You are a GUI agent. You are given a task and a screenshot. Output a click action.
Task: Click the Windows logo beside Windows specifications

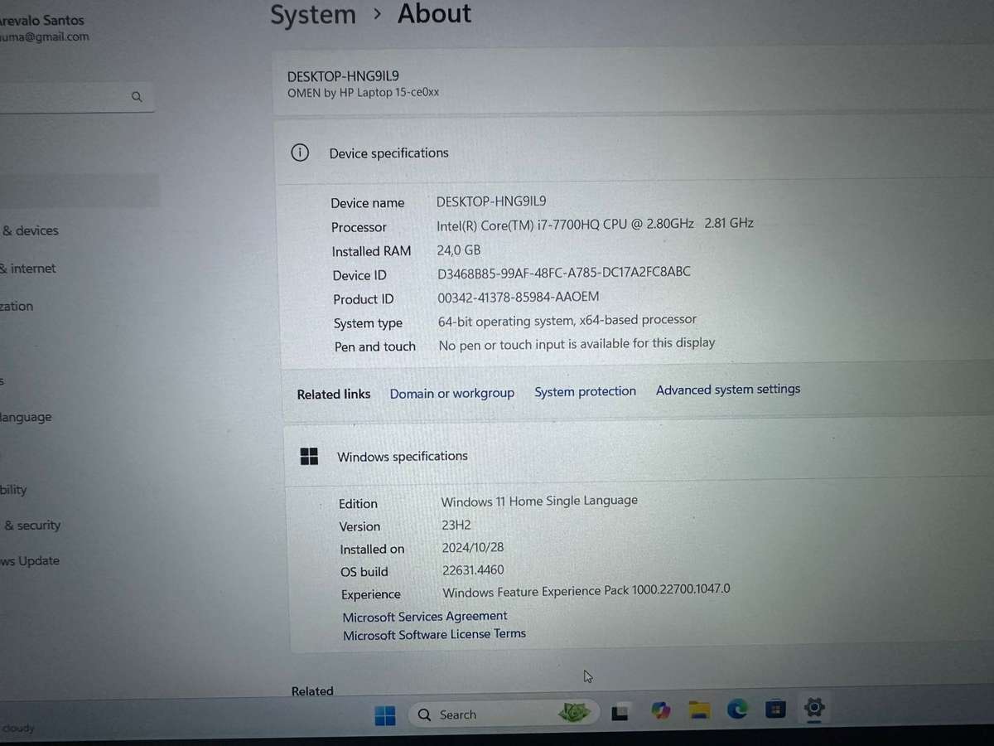(x=309, y=456)
